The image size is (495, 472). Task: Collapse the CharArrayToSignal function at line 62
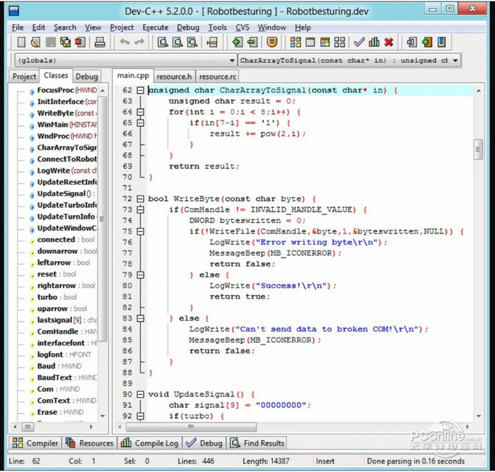click(140, 91)
